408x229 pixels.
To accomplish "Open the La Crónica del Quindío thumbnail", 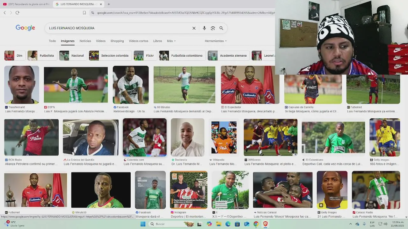I will coord(91,137).
